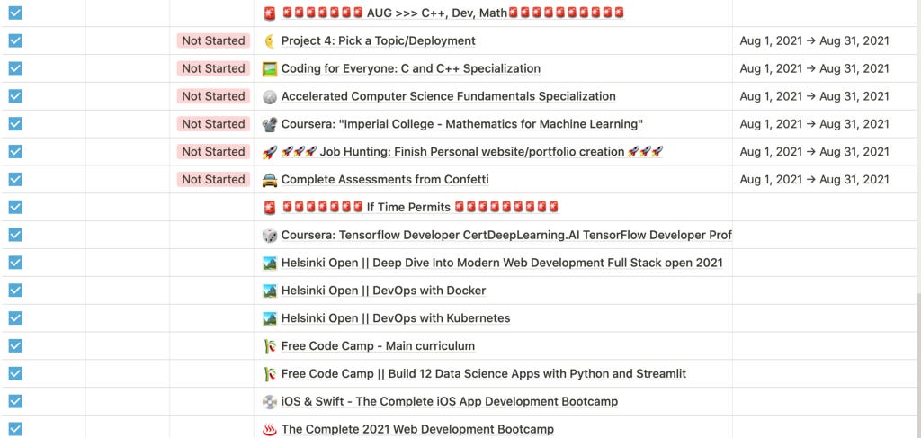921x438 pixels.
Task: Open Accelerated Computer Science Fundamentals Specialization page
Action: (x=448, y=96)
